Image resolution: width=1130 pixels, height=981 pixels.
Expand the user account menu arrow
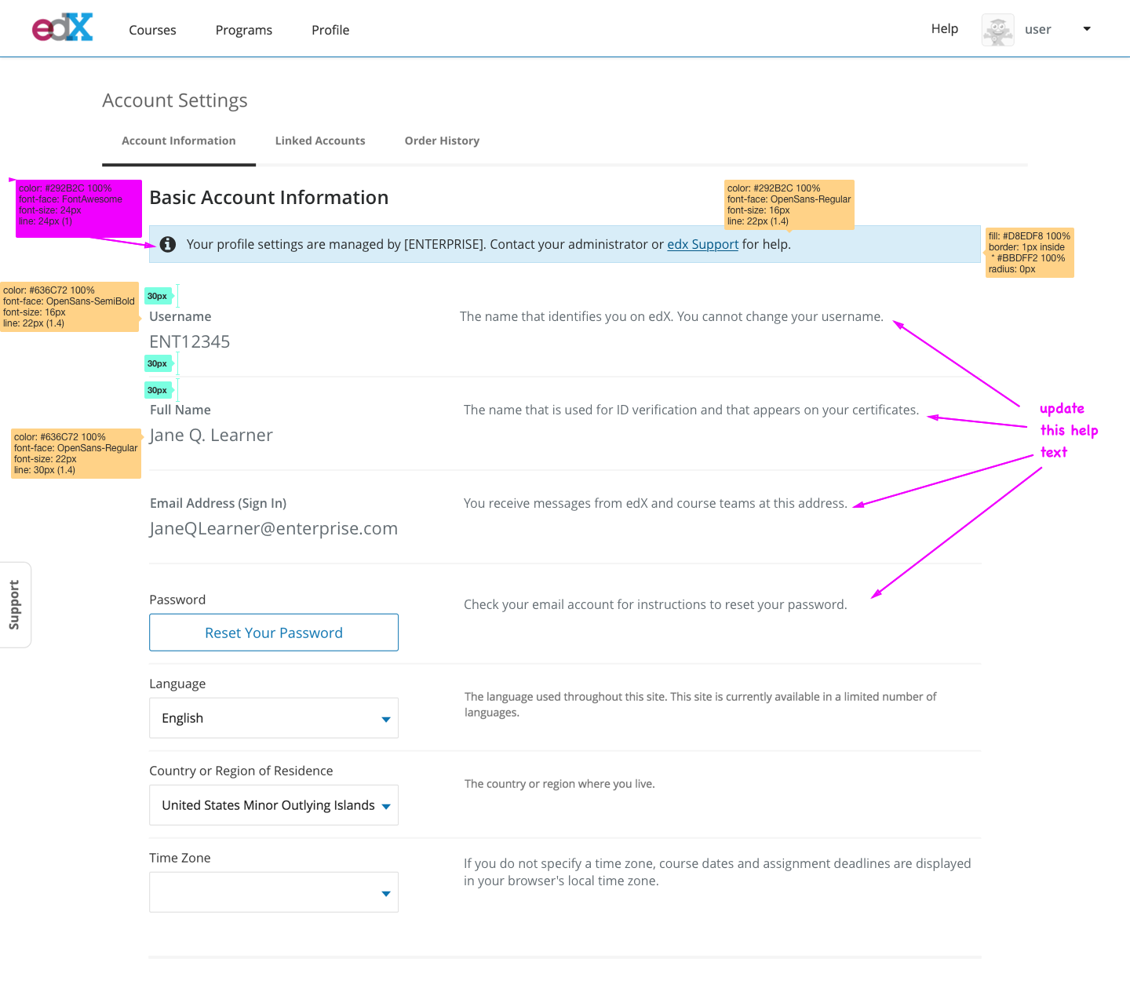tap(1087, 29)
